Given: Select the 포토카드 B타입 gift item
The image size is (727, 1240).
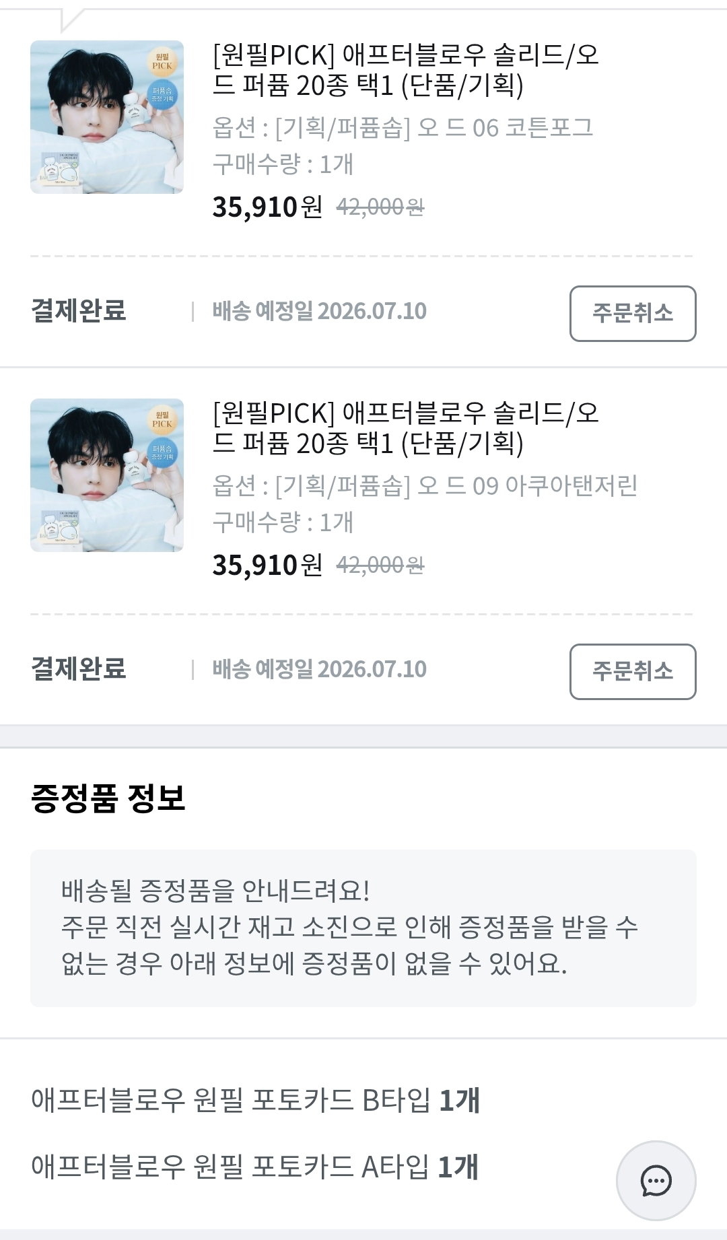Looking at the screenshot, I should click(x=255, y=1101).
